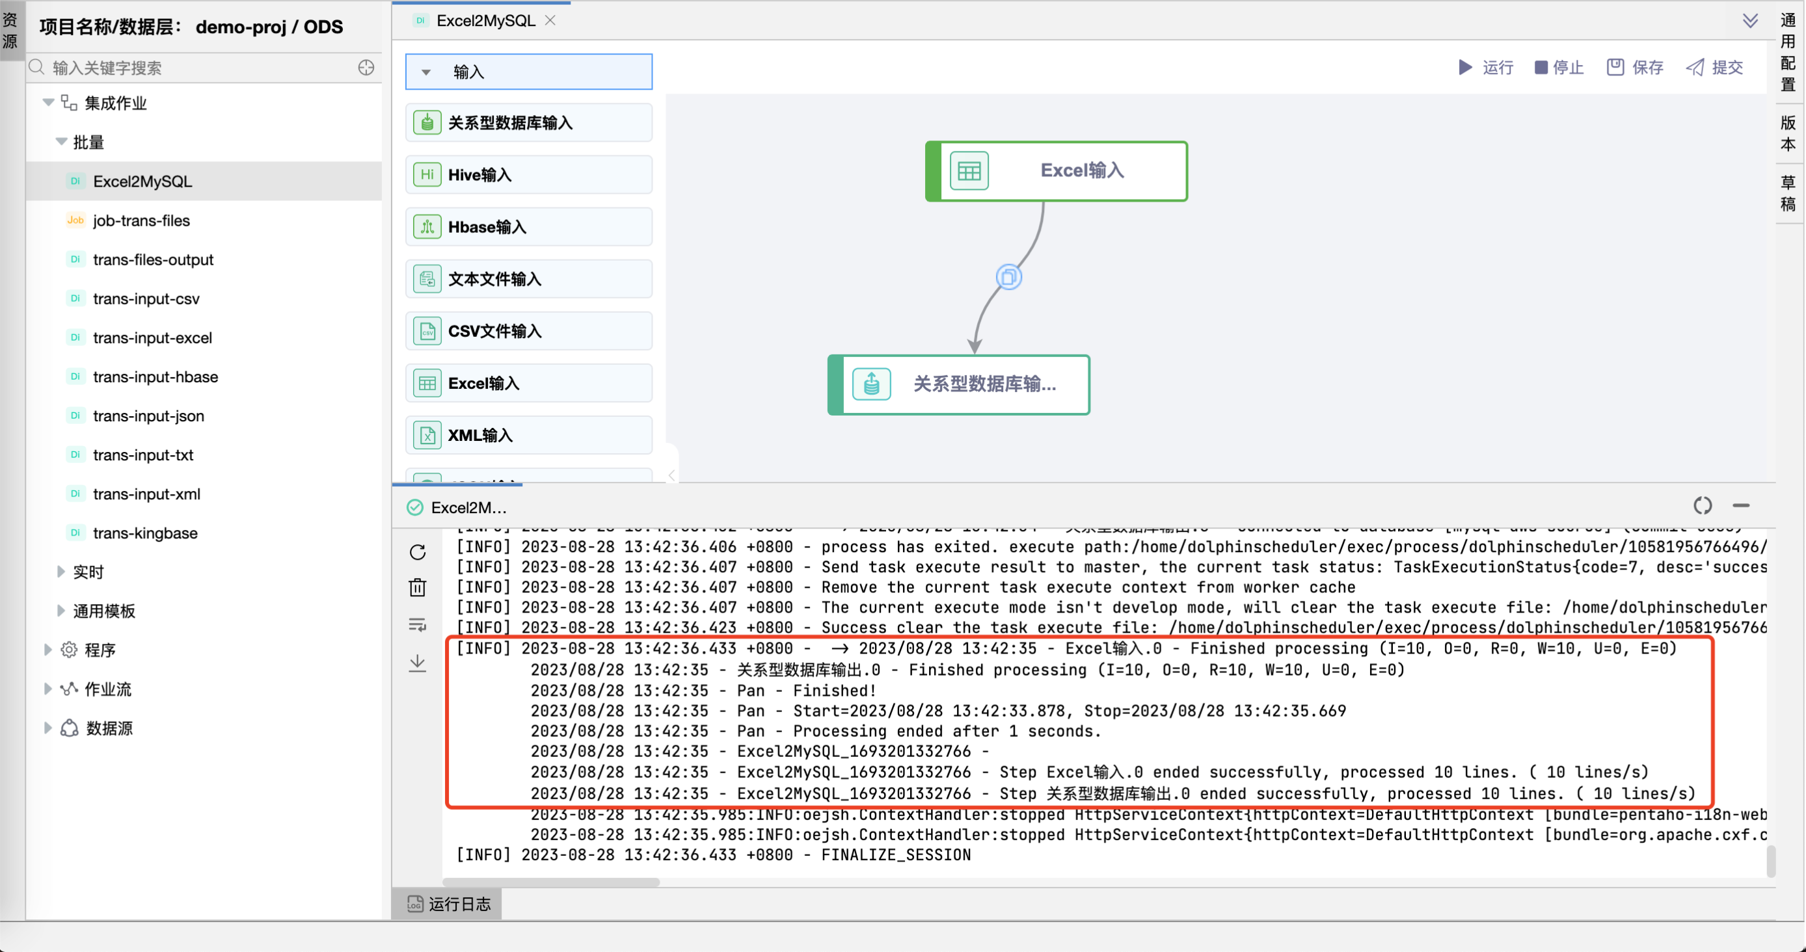Screen dimensions: 1806x952
Task: Select the XML输入 component icon
Action: click(x=427, y=435)
